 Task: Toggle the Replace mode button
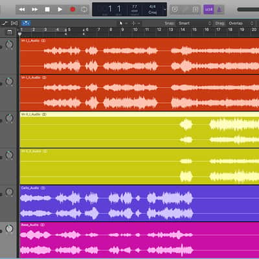click(x=175, y=10)
